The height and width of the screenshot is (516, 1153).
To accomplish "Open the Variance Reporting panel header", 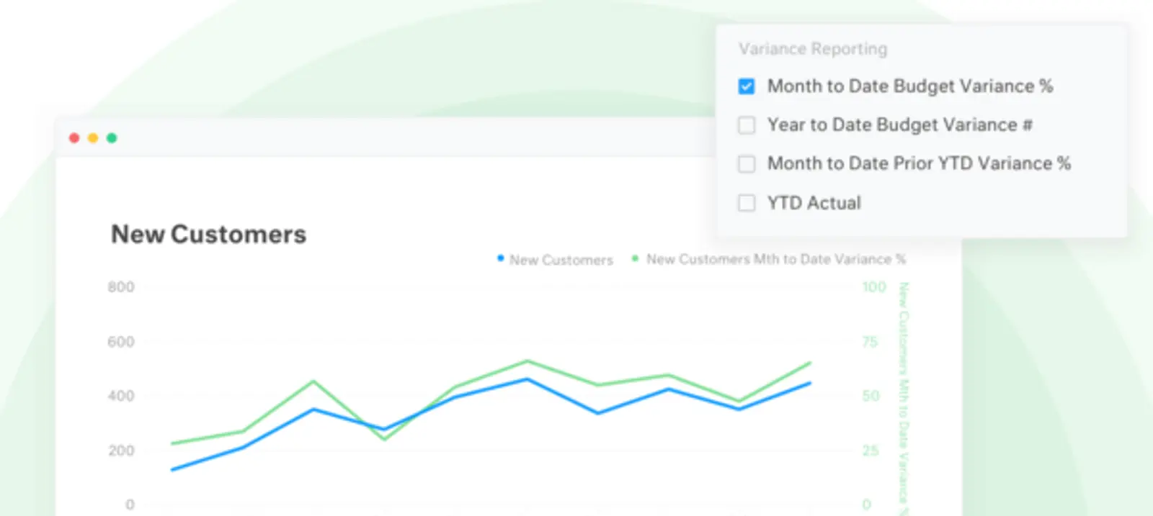I will tap(811, 48).
